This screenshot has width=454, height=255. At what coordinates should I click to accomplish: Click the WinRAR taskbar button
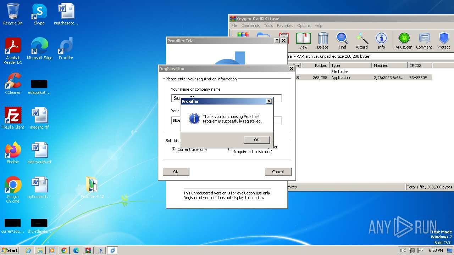(88, 250)
